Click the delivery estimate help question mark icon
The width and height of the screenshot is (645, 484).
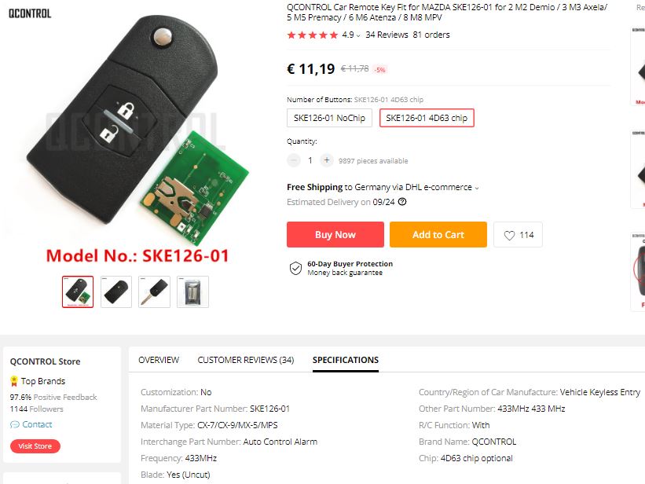402,202
